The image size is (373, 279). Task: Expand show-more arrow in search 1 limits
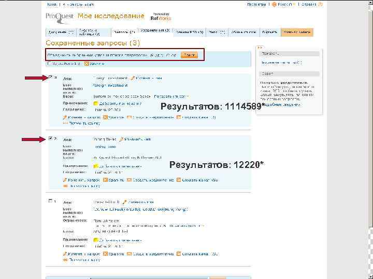pos(203,226)
